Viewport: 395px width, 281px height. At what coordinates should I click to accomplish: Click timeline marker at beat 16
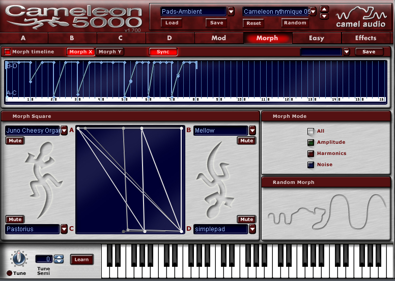(382, 100)
